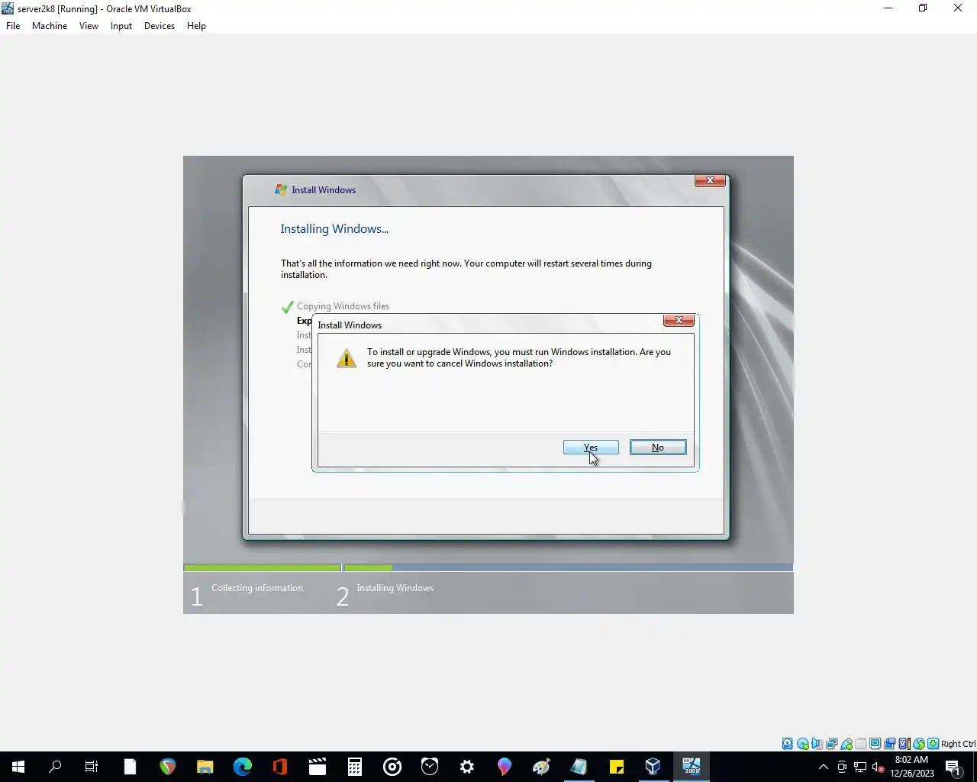Click the '1 Collecting information' stage label
This screenshot has width=977, height=782.
pos(247,594)
